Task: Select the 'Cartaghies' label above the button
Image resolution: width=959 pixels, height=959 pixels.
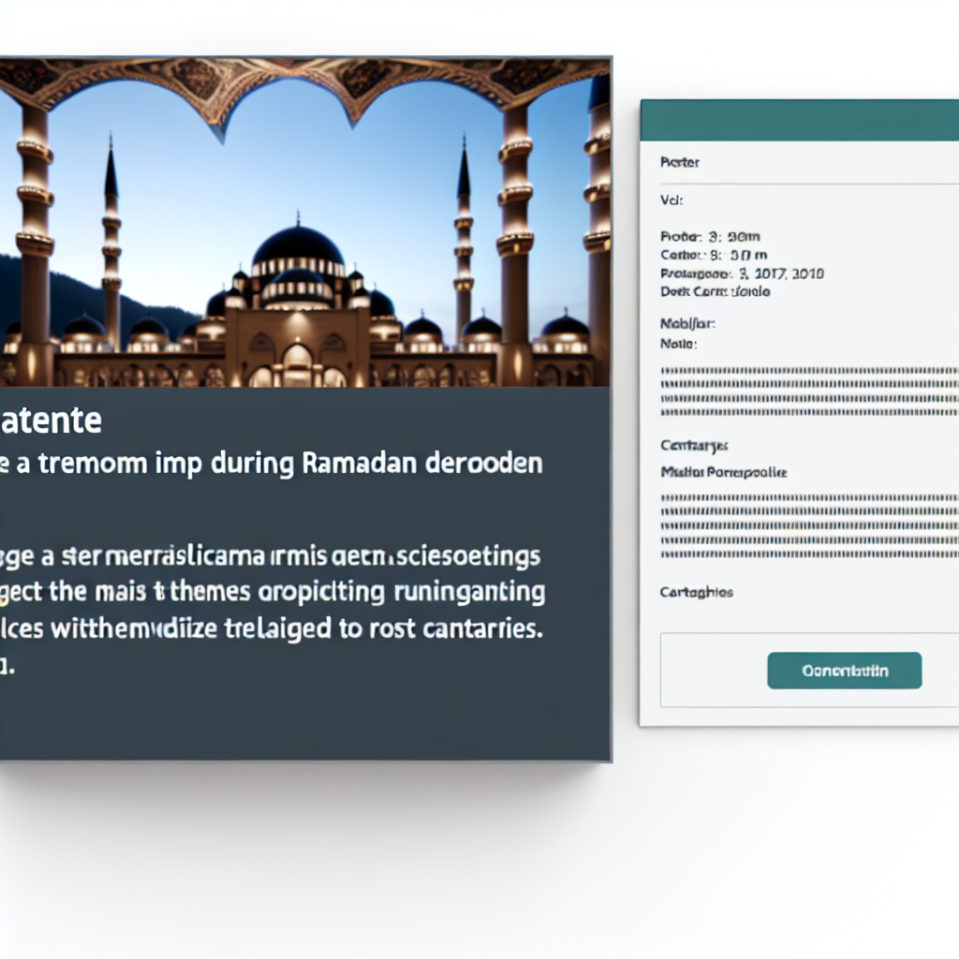Action: (x=696, y=592)
